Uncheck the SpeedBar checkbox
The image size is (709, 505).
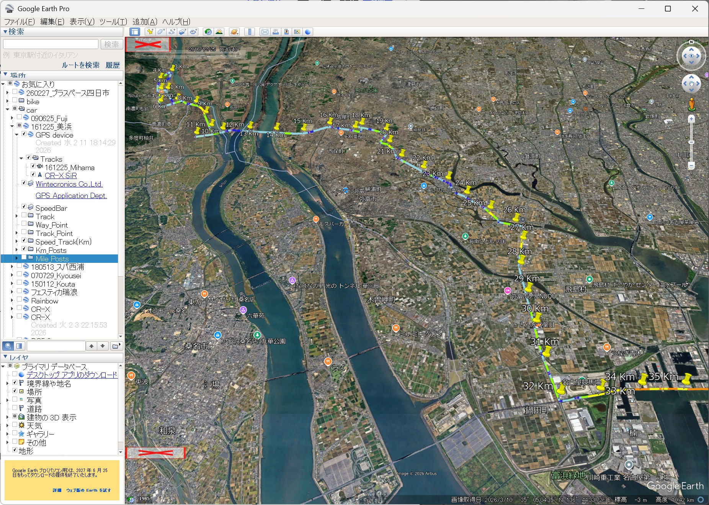point(24,207)
